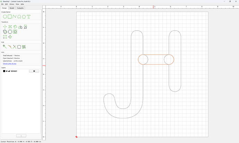
Task: Open the Offset vectors tool
Action: [x=5, y=32]
